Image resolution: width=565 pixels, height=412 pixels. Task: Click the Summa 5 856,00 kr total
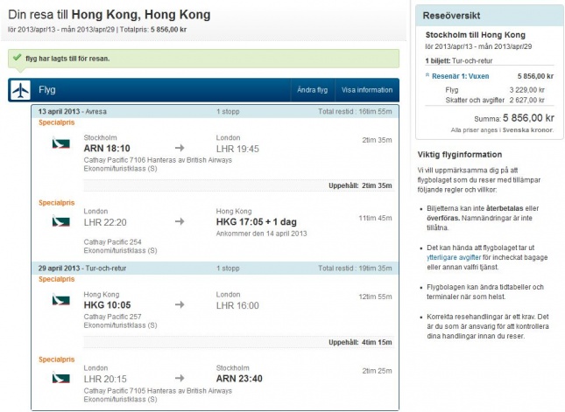pyautogui.click(x=513, y=118)
